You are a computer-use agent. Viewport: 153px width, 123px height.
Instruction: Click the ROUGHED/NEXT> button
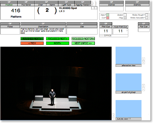point(32,39)
